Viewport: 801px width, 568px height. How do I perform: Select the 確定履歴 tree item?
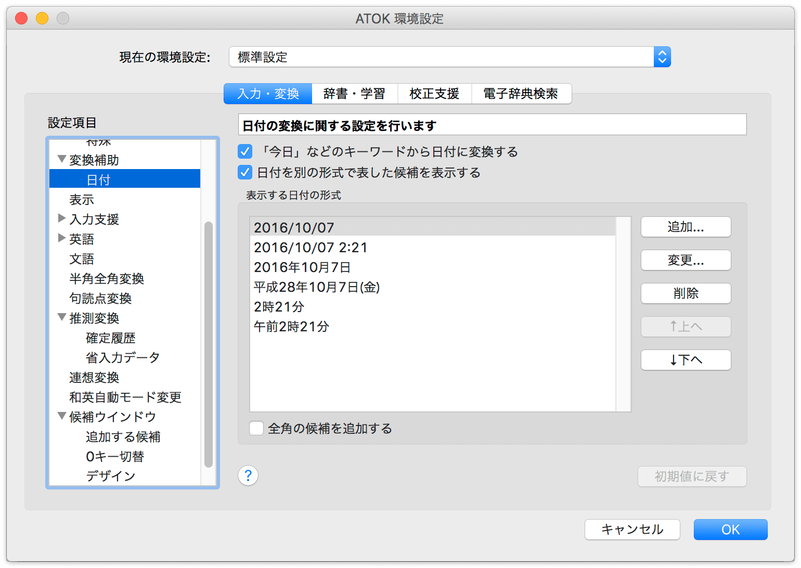click(x=125, y=338)
